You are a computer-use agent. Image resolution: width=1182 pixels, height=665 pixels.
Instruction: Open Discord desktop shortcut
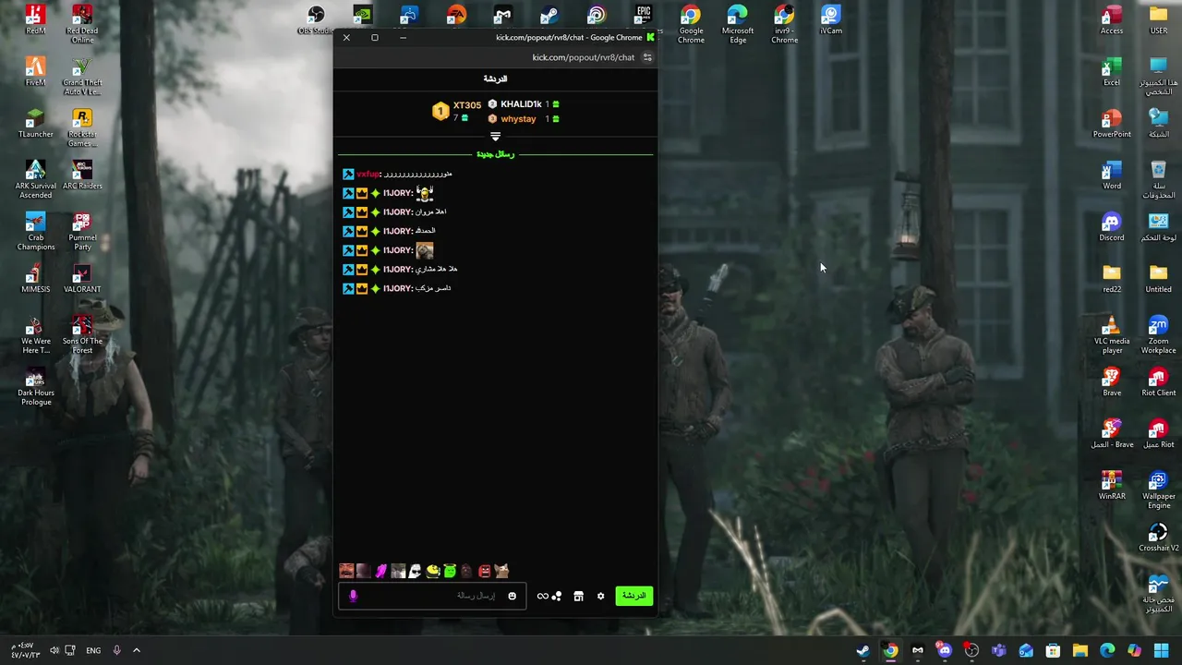coord(1112,227)
